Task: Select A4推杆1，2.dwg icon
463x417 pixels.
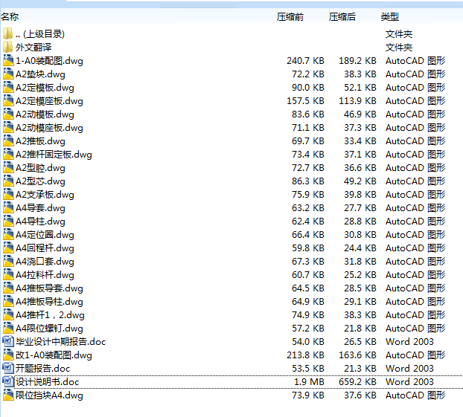Action: tap(8, 314)
